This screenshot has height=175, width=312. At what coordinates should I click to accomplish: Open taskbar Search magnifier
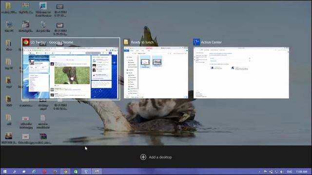pyautogui.click(x=15, y=172)
